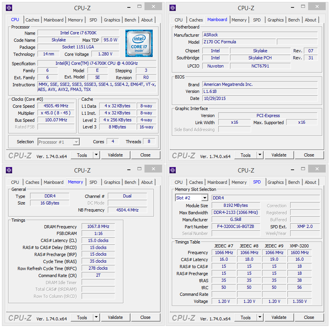Viewport: 330px width, 329px height.
Task: Switch to CPU tab in Memory window
Action: tap(15, 182)
